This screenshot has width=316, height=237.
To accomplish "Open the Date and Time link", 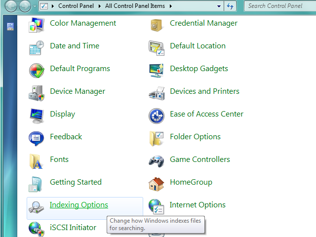I will pyautogui.click(x=75, y=46).
